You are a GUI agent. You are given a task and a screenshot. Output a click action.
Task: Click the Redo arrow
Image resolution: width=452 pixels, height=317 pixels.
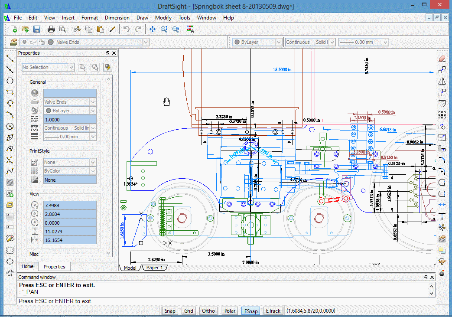click(x=138, y=29)
